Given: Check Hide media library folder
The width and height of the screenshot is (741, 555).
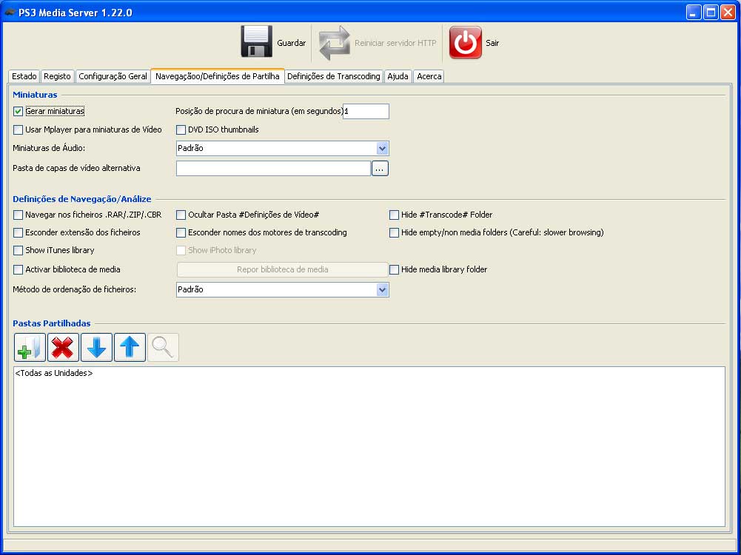Looking at the screenshot, I should (394, 269).
